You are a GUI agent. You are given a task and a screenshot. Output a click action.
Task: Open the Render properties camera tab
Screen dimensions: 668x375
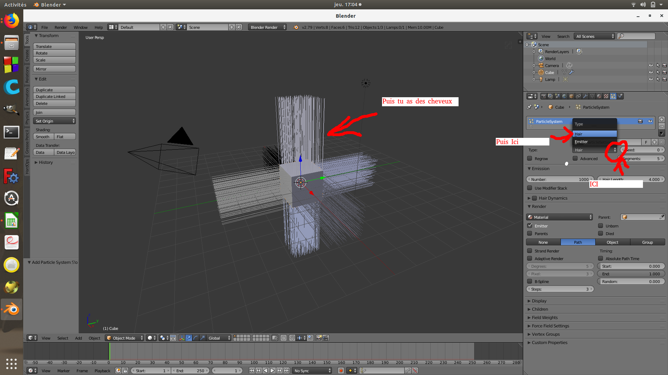coord(543,96)
